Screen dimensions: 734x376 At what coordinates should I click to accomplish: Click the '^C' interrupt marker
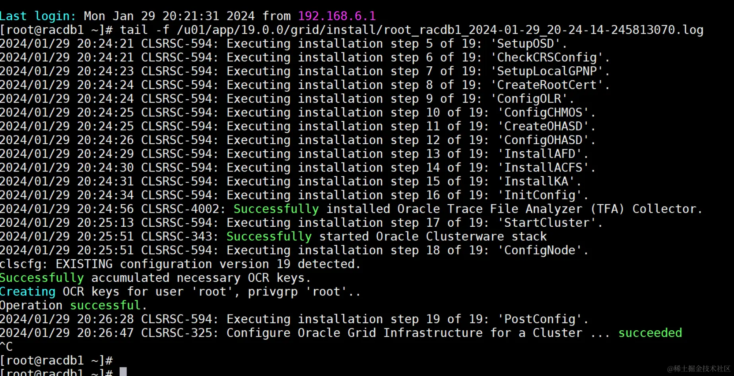(6, 347)
